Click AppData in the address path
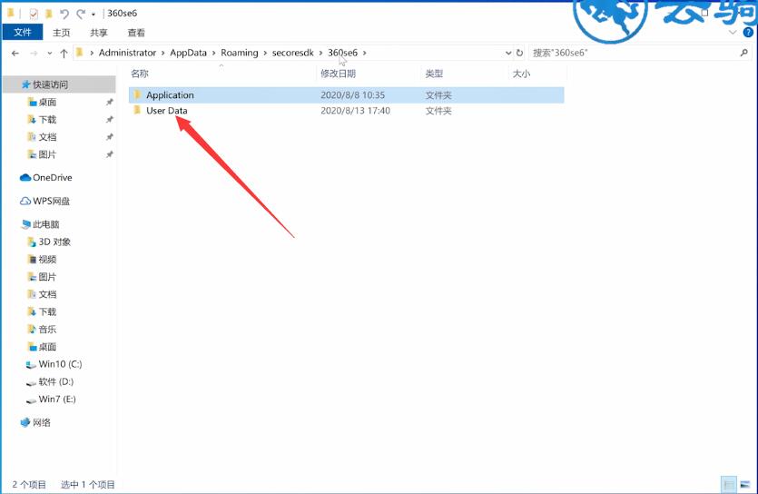 point(188,53)
